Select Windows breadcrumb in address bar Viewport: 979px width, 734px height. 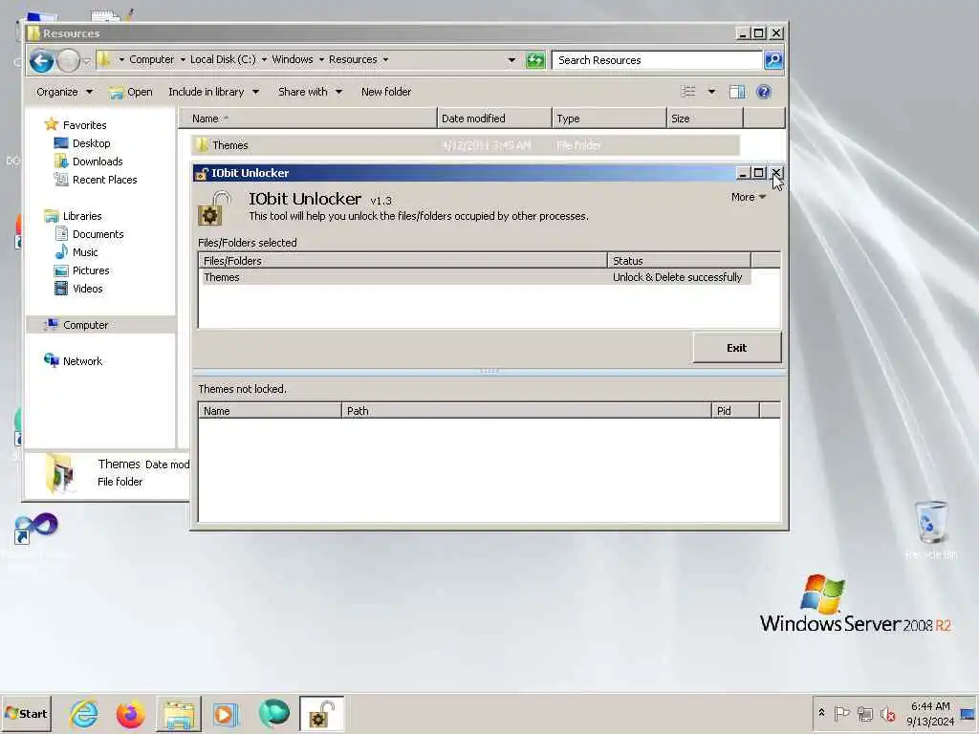[x=293, y=59]
